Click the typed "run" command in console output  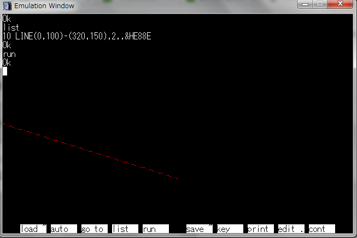click(9, 54)
